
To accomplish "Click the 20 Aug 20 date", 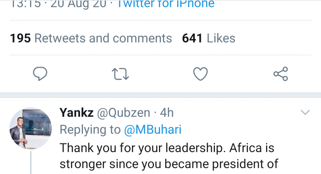I will [x=78, y=4].
